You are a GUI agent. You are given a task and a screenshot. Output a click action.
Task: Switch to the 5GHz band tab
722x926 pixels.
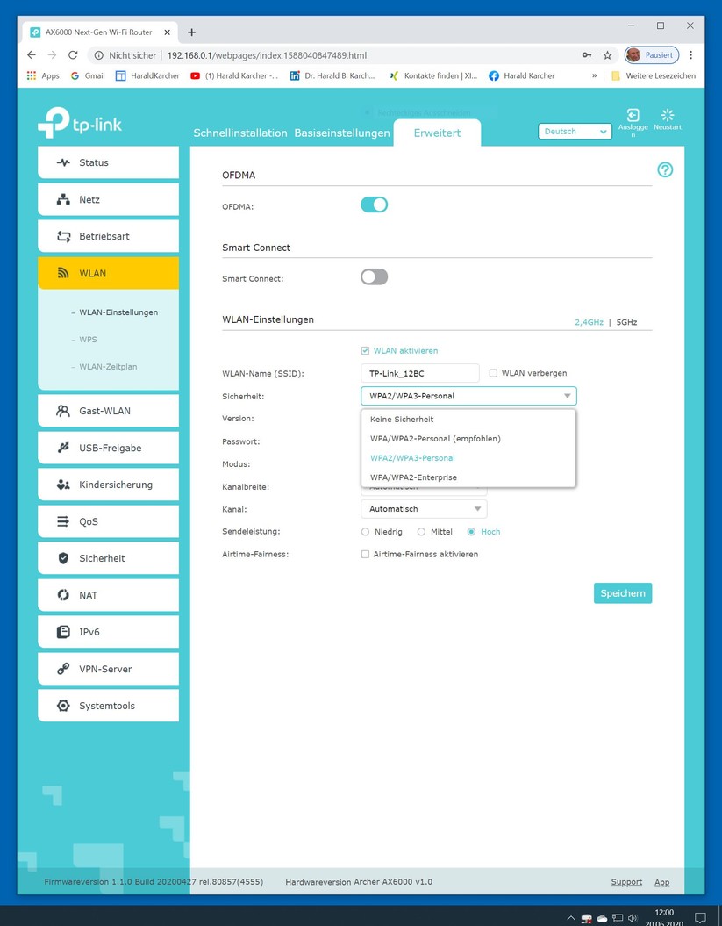[626, 322]
